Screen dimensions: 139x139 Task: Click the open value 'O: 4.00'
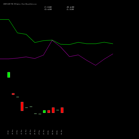(48, 9)
